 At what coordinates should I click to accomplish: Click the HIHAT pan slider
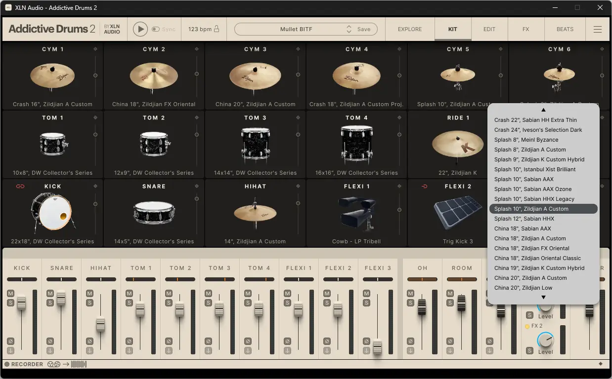point(101,279)
